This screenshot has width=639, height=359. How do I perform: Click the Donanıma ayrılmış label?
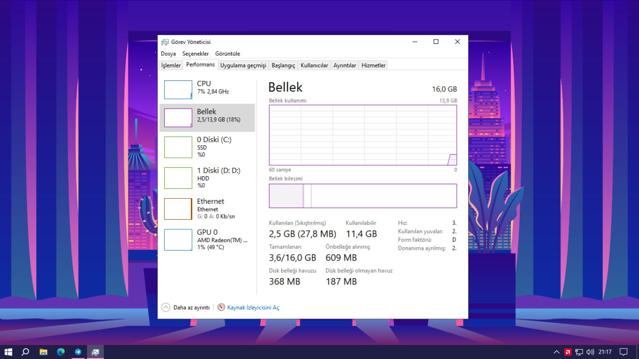pyautogui.click(x=422, y=248)
